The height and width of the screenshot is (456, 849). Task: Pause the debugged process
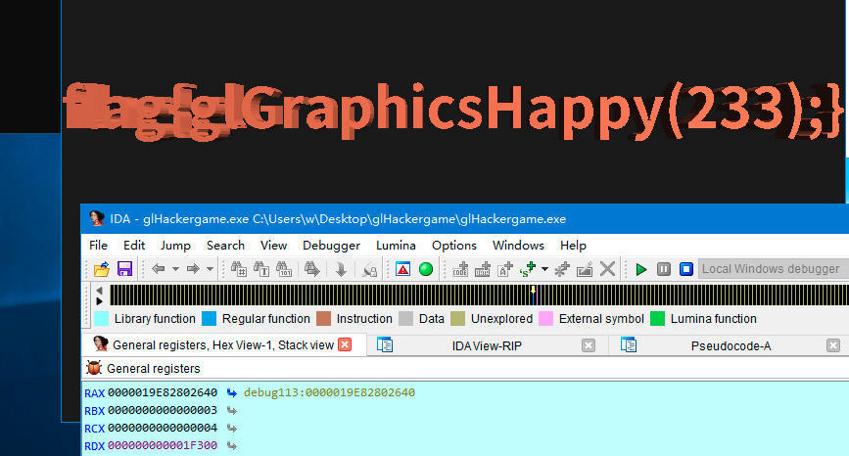click(664, 269)
